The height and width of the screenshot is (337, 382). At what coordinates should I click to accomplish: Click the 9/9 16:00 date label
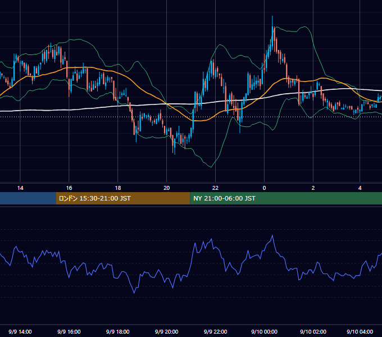click(x=69, y=331)
